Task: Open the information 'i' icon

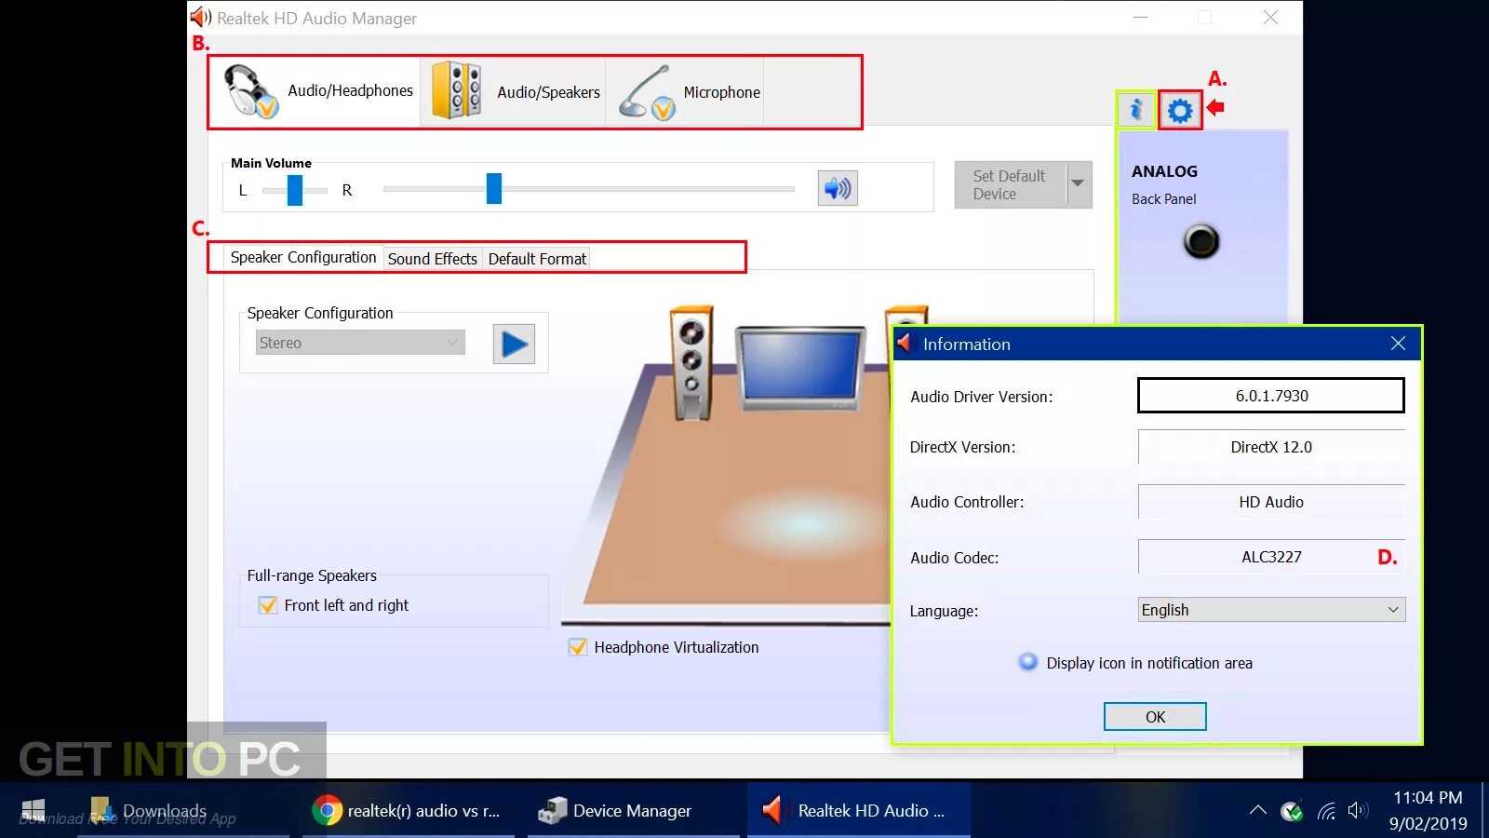Action: point(1135,110)
